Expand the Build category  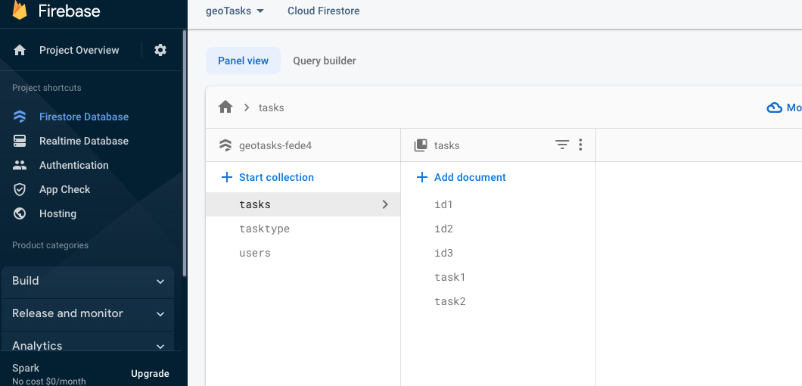[x=88, y=281]
